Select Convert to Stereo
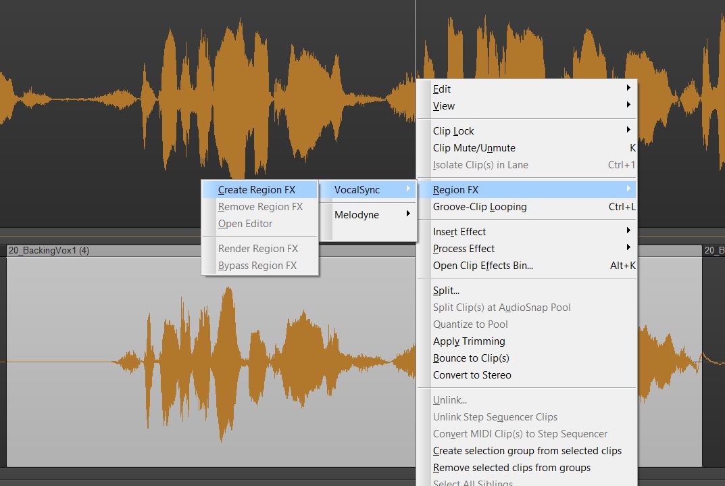This screenshot has width=725, height=486. (x=526, y=375)
